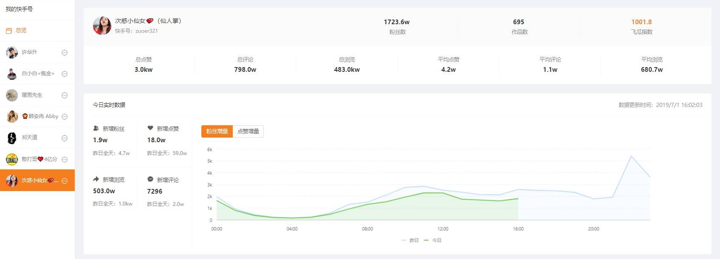Click the more-options icon beside 韩安冉 Abby
Viewport: 720px width, 259px height.
(65, 117)
